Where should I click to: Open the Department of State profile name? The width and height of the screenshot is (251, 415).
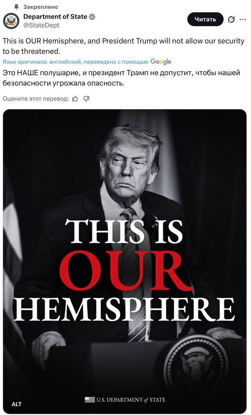[x=55, y=17]
